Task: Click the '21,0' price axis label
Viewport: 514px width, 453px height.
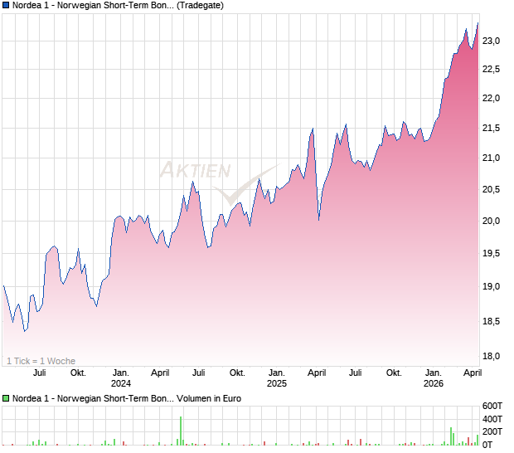Action: click(x=491, y=158)
